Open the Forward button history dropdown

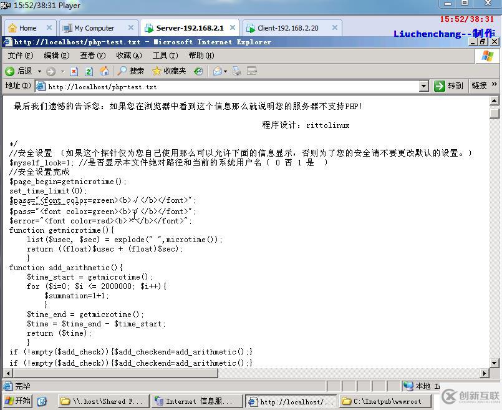[62, 71]
